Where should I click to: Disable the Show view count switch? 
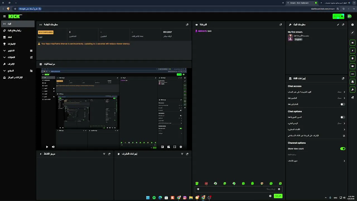point(343,149)
